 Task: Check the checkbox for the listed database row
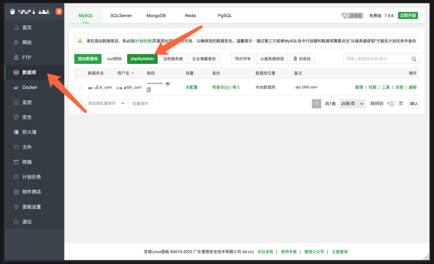[79, 87]
